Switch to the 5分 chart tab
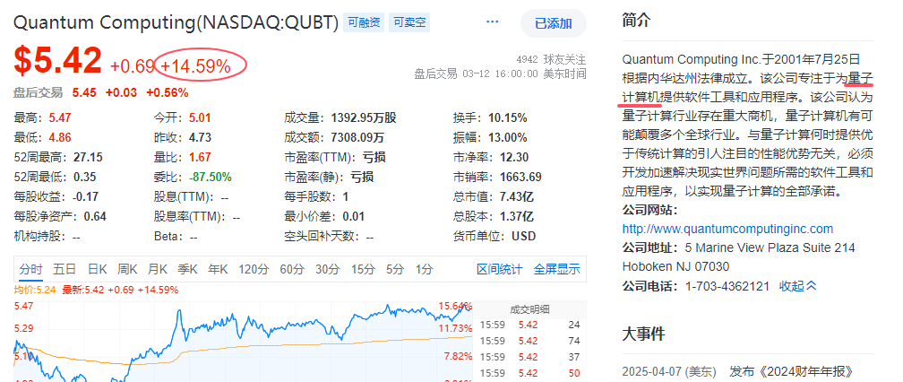 [395, 269]
